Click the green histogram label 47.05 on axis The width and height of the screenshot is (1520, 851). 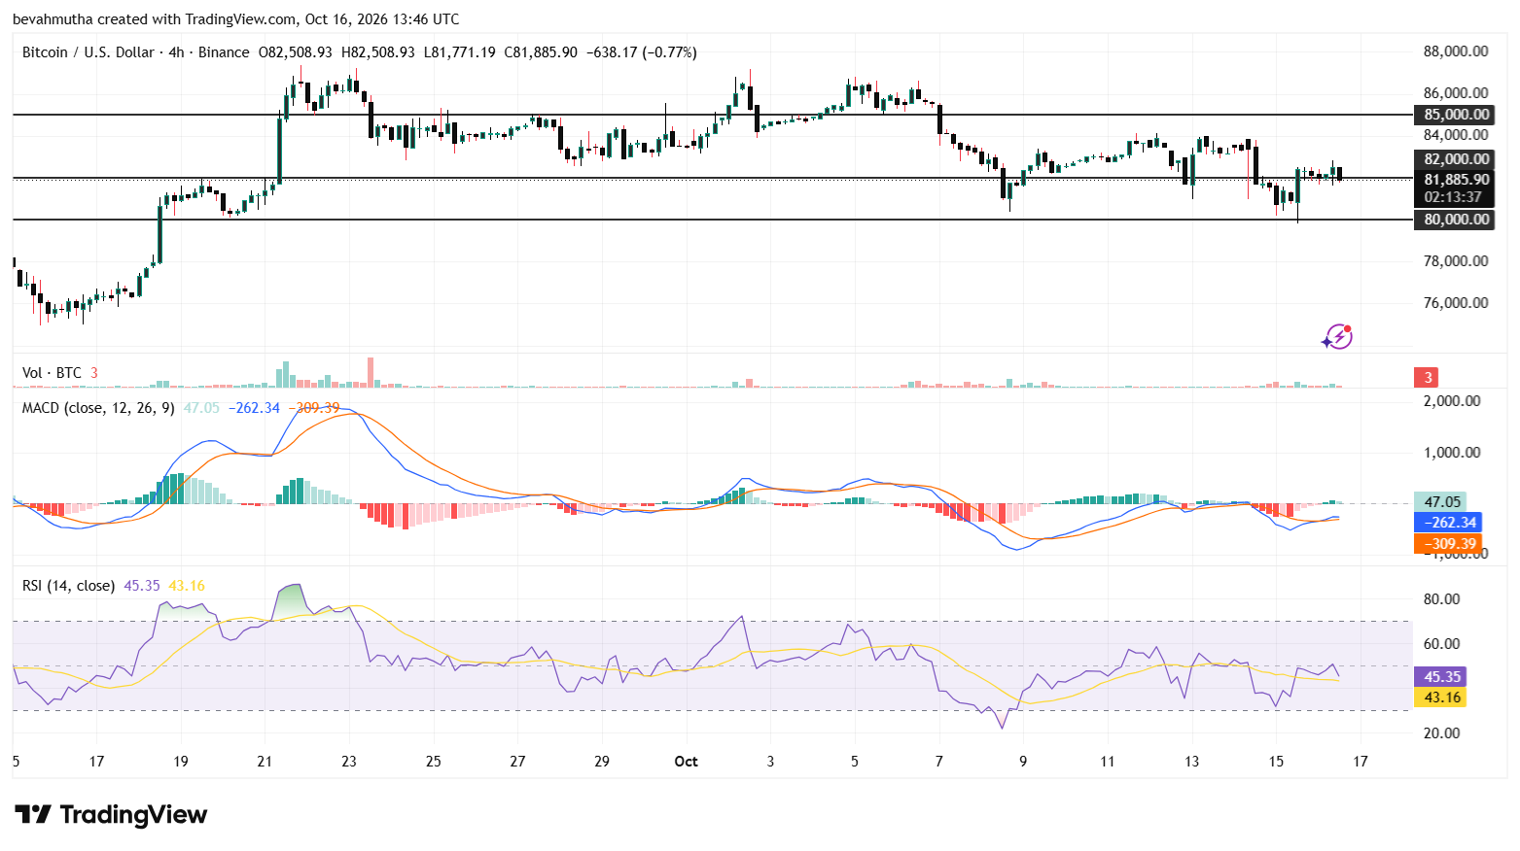pyautogui.click(x=1440, y=502)
